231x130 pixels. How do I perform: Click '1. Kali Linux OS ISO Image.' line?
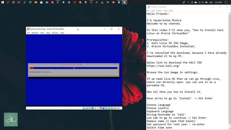168,43
